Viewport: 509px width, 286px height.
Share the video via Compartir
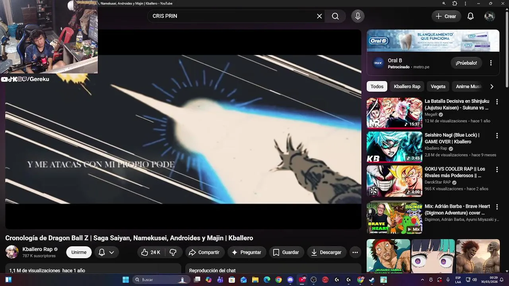pos(204,252)
